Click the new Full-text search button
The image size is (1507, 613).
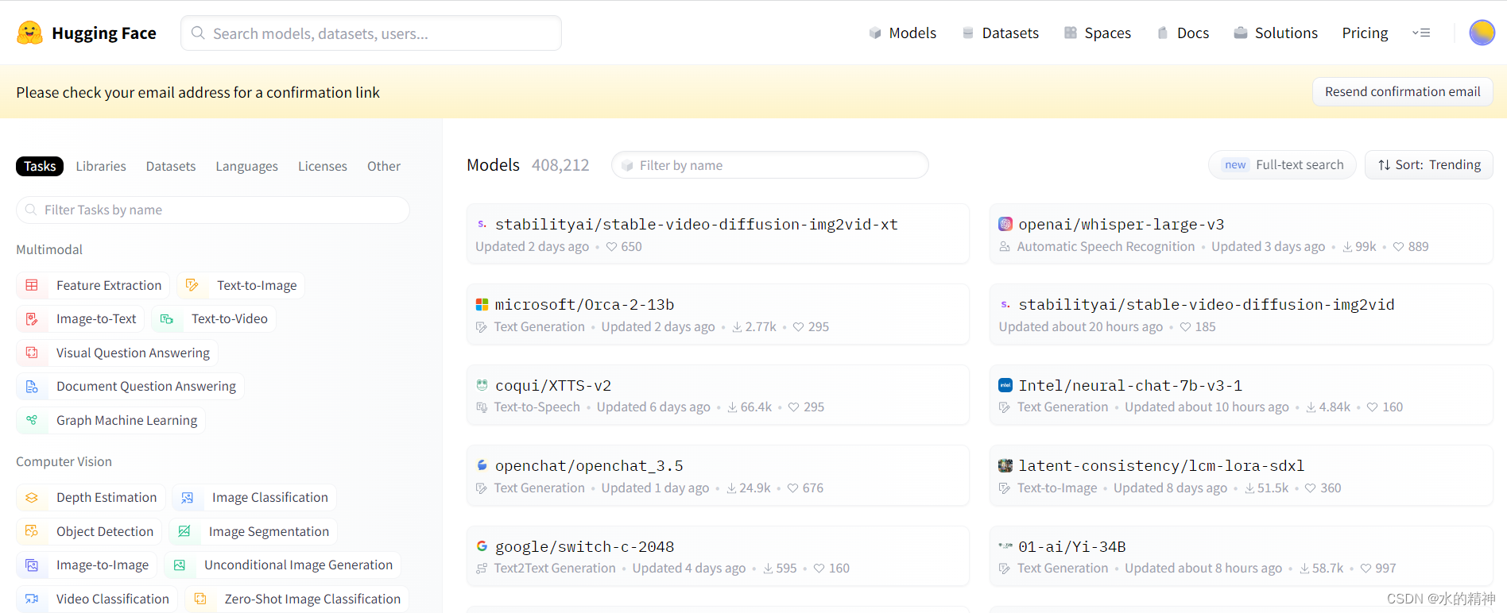1282,164
